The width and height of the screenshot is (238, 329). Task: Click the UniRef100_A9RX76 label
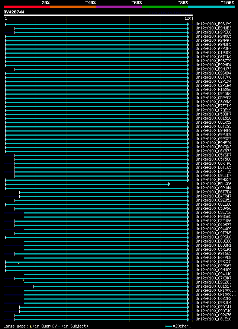tap(214, 315)
